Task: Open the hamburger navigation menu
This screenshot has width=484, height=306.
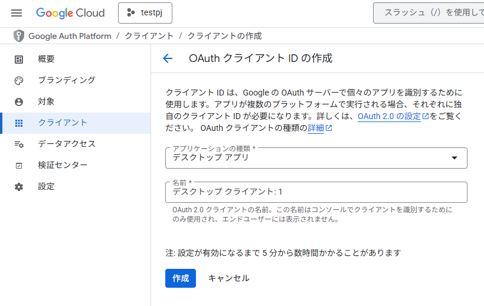Action: (x=17, y=13)
